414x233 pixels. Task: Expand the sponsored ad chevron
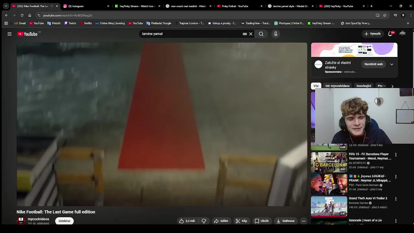392,64
